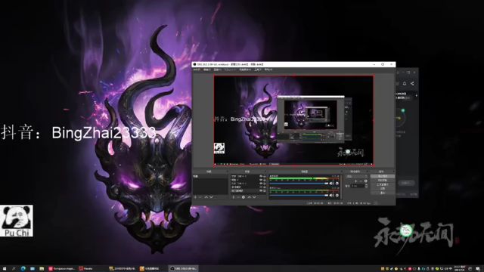
Task: Click the dimmed button in the background window
Action: (406, 183)
